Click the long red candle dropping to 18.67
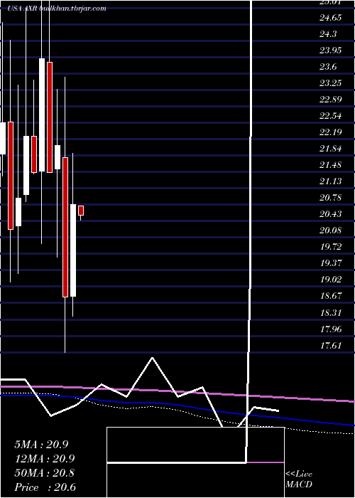 (x=65, y=227)
